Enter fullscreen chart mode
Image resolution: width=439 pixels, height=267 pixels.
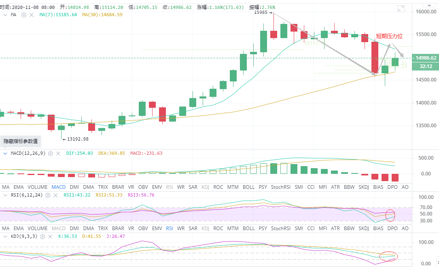tap(401, 8)
